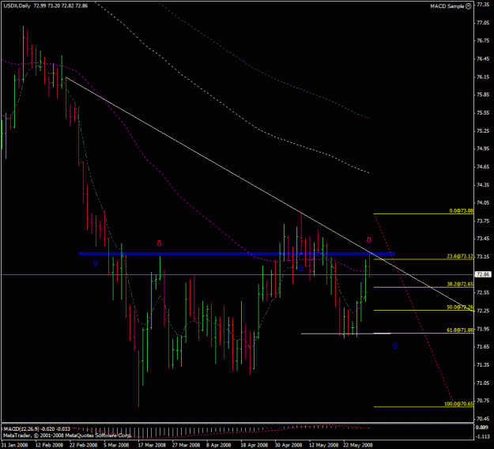Viewport: 494px width, 449px height.
Task: Select blue up arrow below blue line's left end
Action: point(96,262)
